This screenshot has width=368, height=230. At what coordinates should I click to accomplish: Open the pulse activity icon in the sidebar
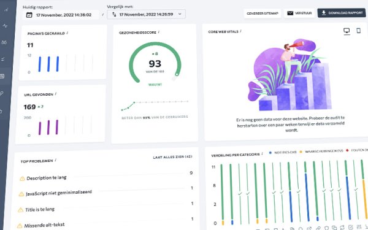click(x=5, y=26)
